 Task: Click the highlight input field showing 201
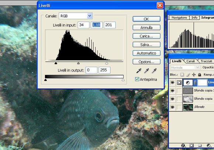click(x=110, y=25)
